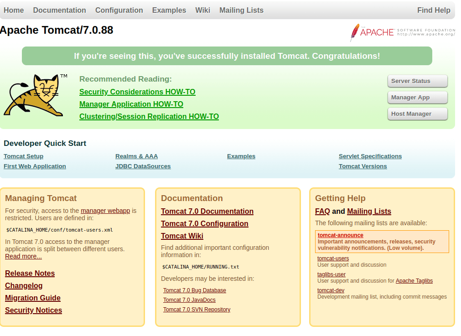Open the Apache Taglibs link
This screenshot has height=336, width=461.
coord(414,281)
